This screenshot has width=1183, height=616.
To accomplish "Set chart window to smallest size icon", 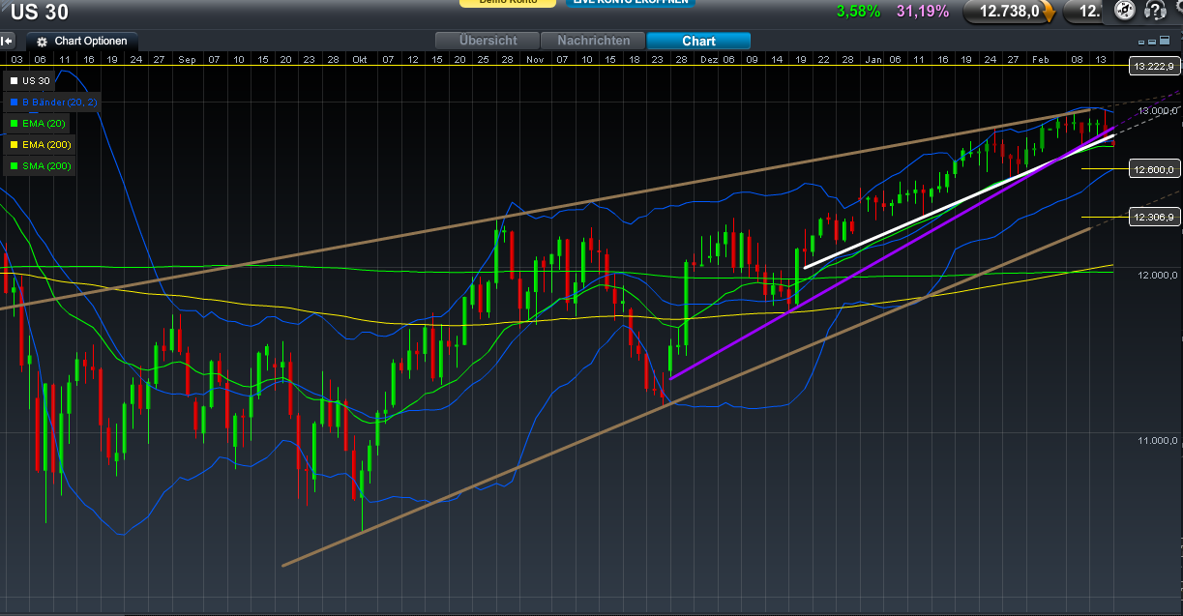I will 1142,42.
